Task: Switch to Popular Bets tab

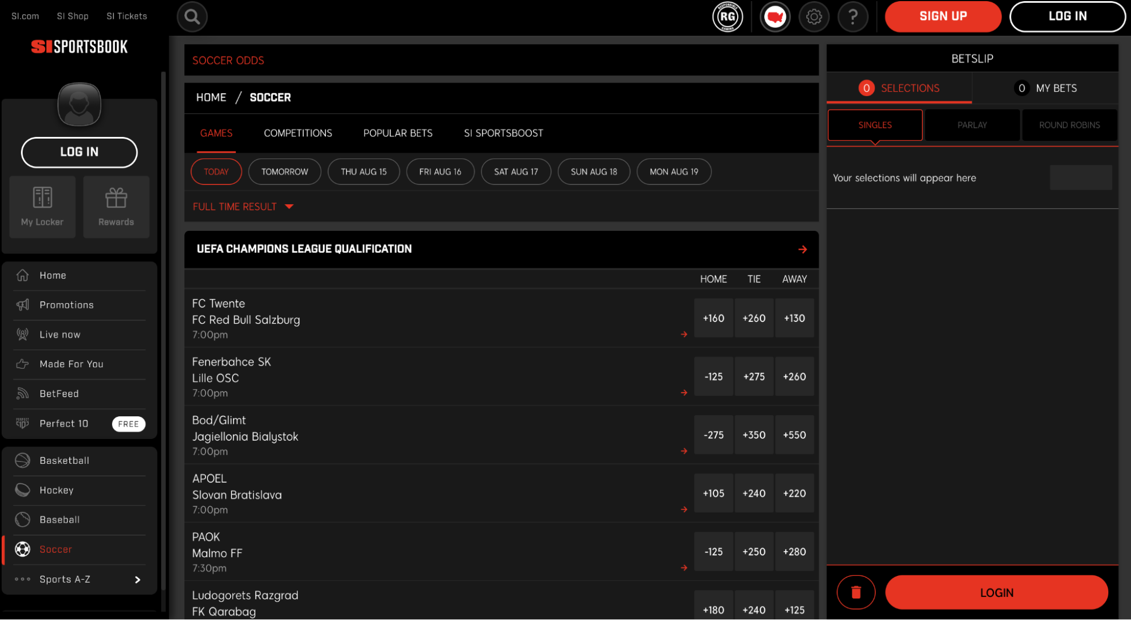Action: [x=398, y=133]
